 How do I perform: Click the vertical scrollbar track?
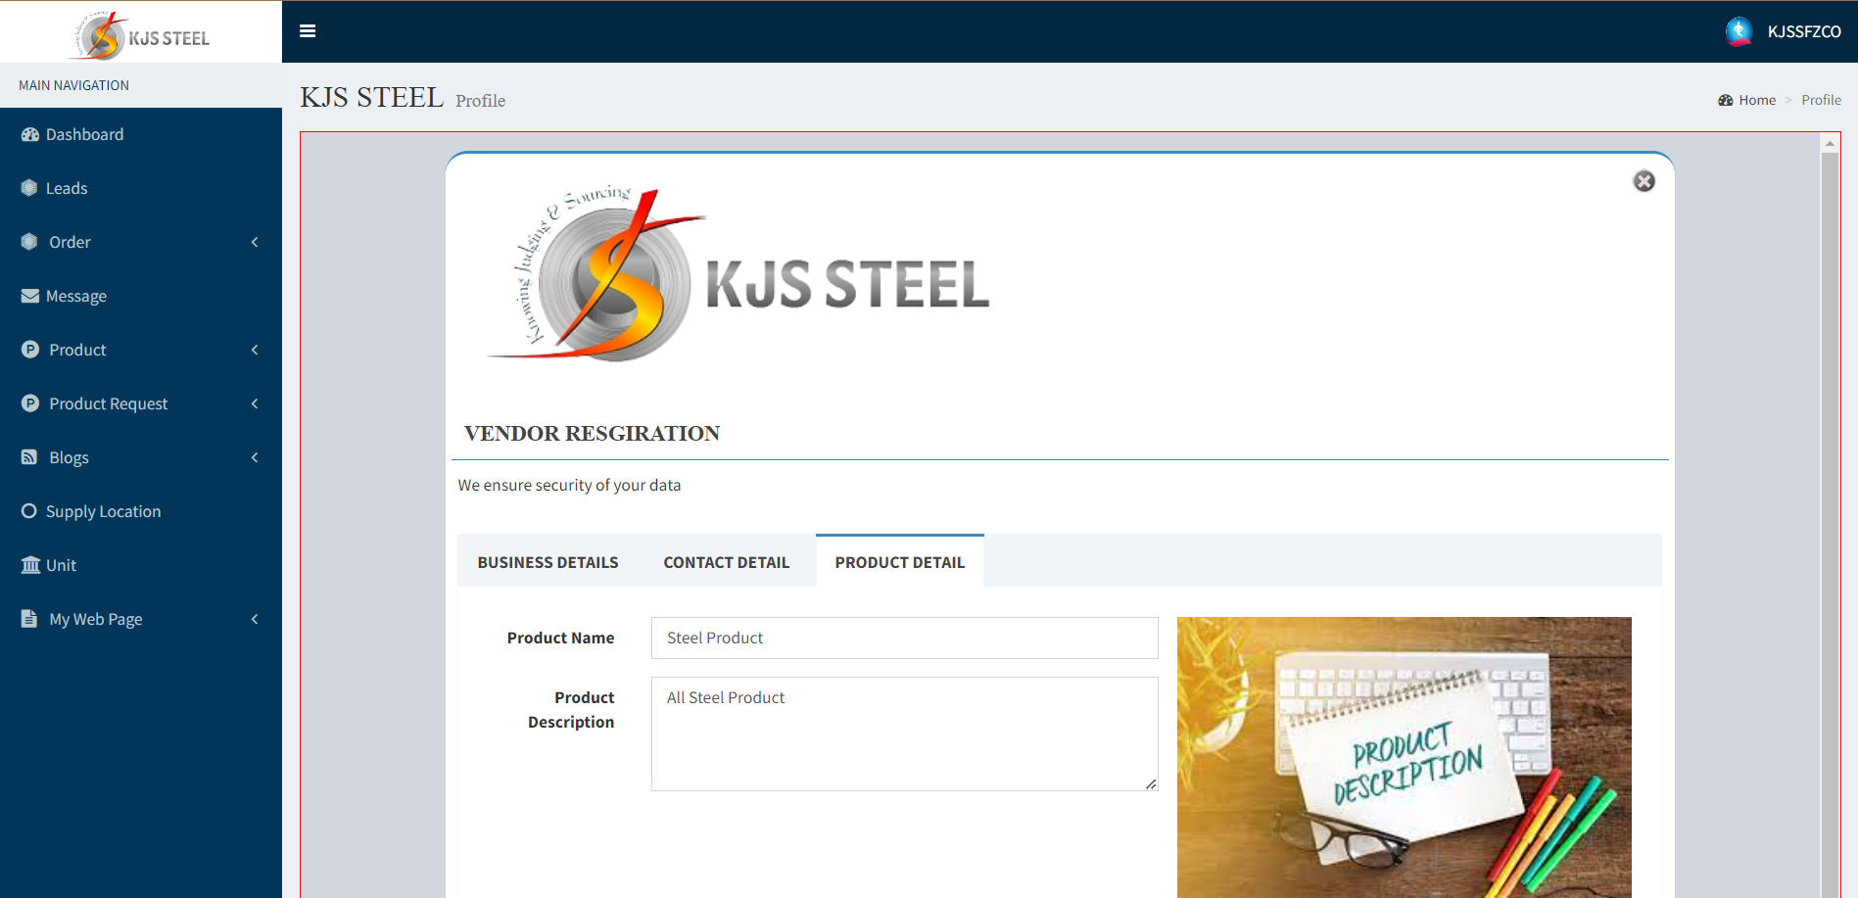tap(1830, 525)
